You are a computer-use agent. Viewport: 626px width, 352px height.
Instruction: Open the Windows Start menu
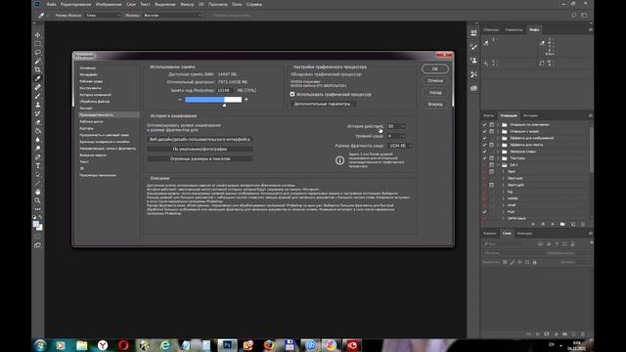point(40,345)
